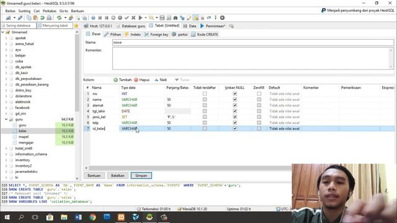The height and width of the screenshot is (223, 397).
Task: Click the blue help icon in toolbar
Action: (93, 18)
